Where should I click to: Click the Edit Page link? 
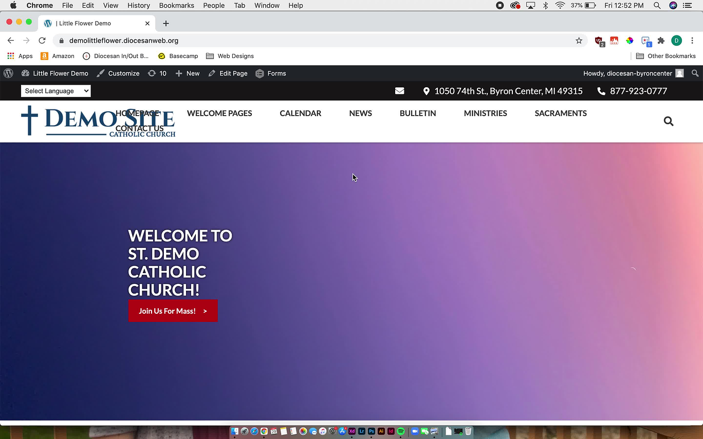[228, 73]
